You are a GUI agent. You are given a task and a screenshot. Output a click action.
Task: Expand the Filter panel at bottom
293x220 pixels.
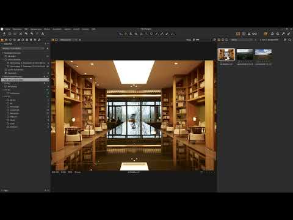pos(2,191)
